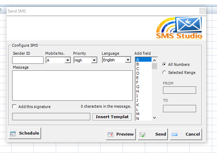
Task: Click the Insert Template button
Action: [x=112, y=117]
